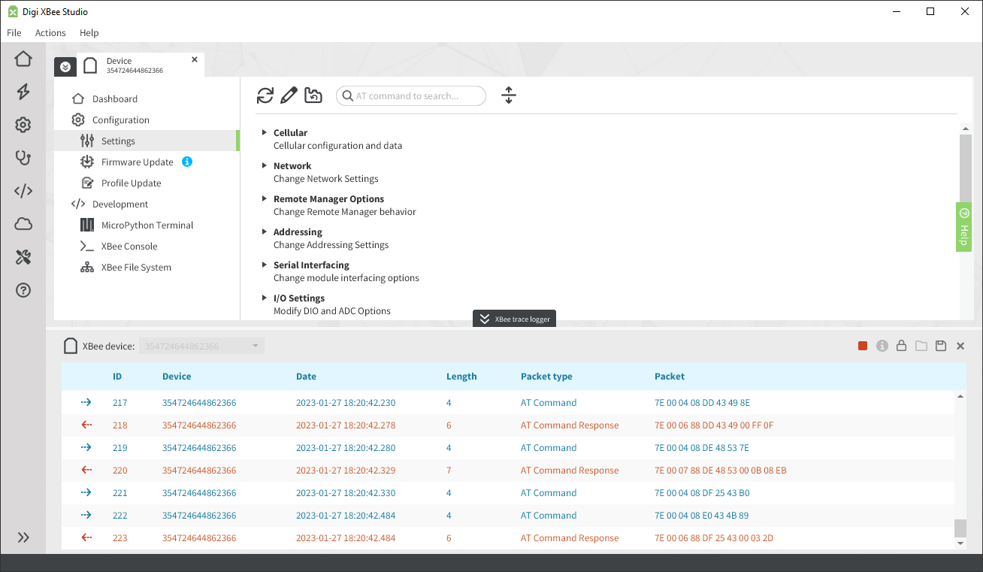Select trace row with ID 221
This screenshot has width=983, height=572.
(x=508, y=493)
